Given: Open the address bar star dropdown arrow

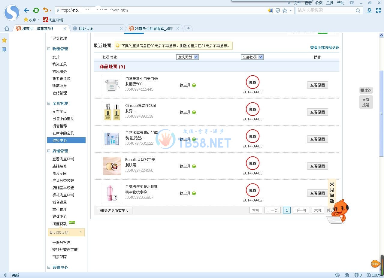Looking at the screenshot, I should click(290, 11).
